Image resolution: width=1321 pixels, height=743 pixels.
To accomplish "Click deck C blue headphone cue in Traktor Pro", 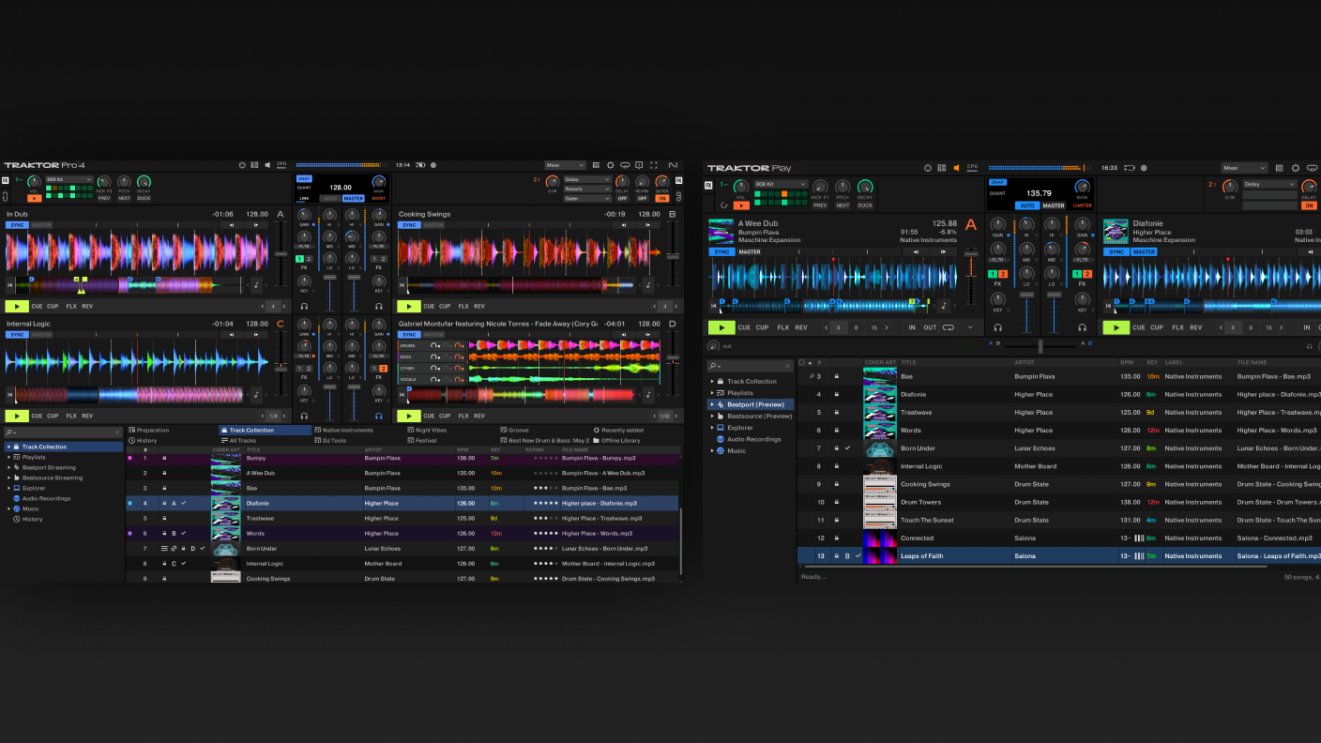I will 379,416.
